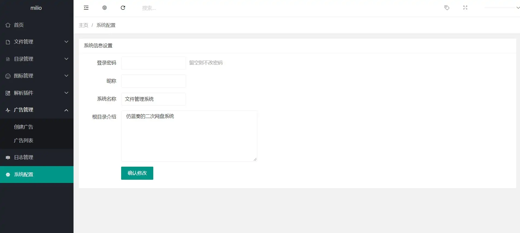The height and width of the screenshot is (233, 520).
Task: Focus the 昵称 input field
Action: (x=154, y=81)
